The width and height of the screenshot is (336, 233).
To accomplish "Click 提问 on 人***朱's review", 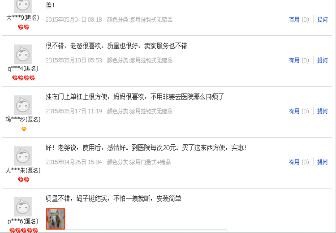I will [323, 162].
